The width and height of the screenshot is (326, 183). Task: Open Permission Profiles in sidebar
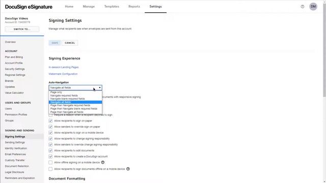click(x=16, y=114)
